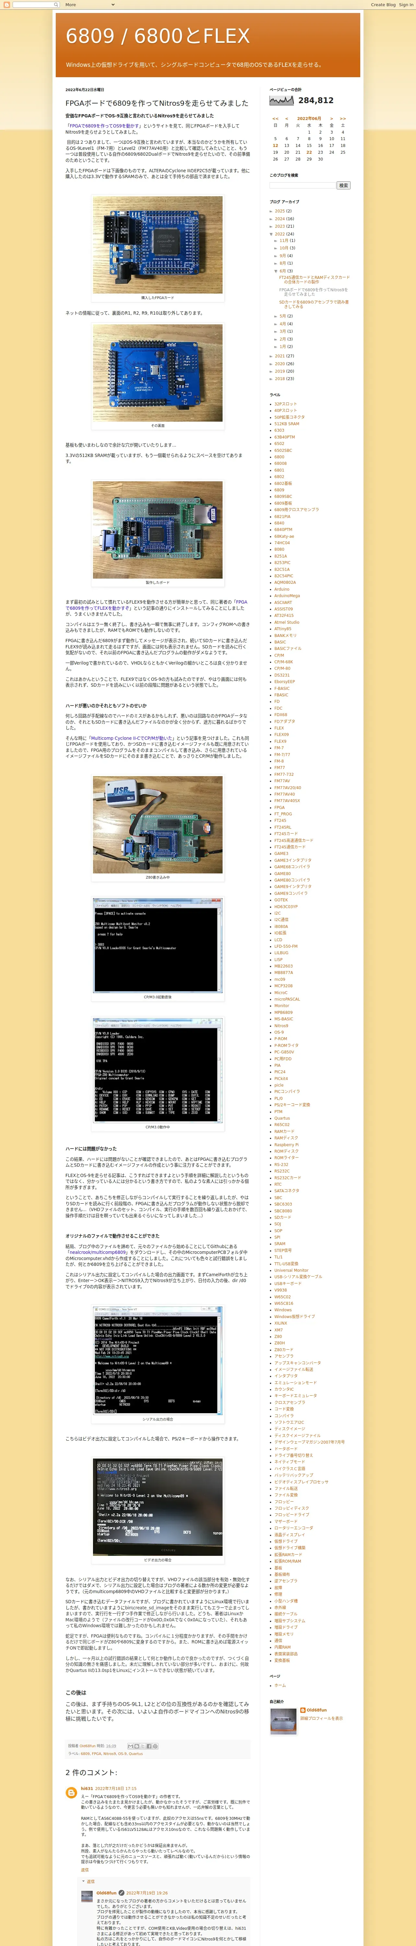This screenshot has height=1946, width=416.
Task: Expand the 2018 archive year
Action: pos(272,379)
